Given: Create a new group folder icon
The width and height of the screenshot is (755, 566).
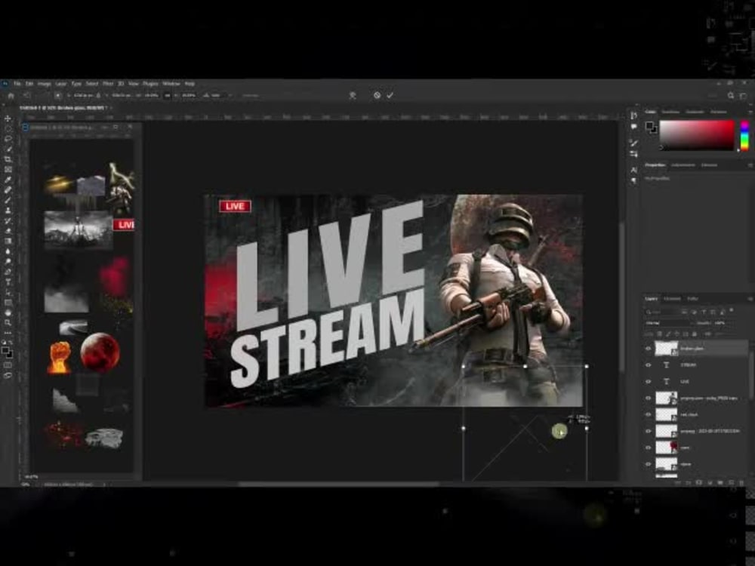Looking at the screenshot, I should [x=720, y=482].
